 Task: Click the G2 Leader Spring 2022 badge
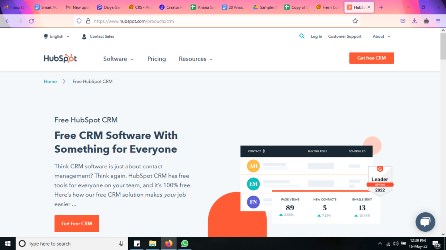(x=380, y=181)
